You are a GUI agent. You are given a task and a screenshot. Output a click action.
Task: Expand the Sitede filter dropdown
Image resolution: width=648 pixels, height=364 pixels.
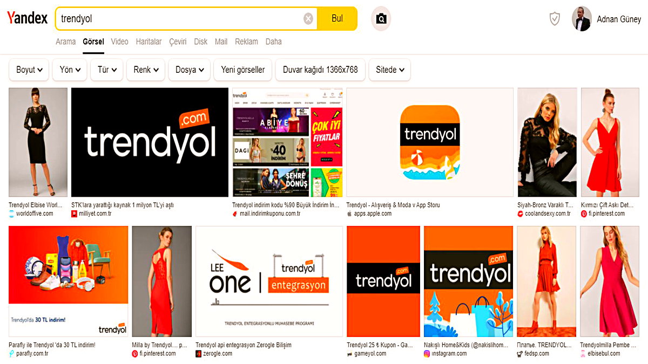point(390,70)
